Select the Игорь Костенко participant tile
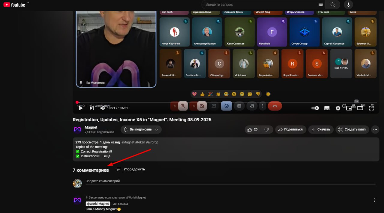 [x=175, y=32]
